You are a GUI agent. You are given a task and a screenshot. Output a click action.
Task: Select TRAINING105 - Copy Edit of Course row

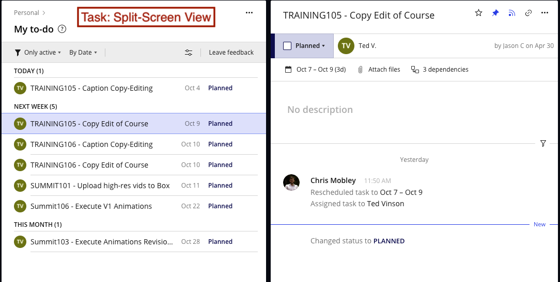coord(134,124)
